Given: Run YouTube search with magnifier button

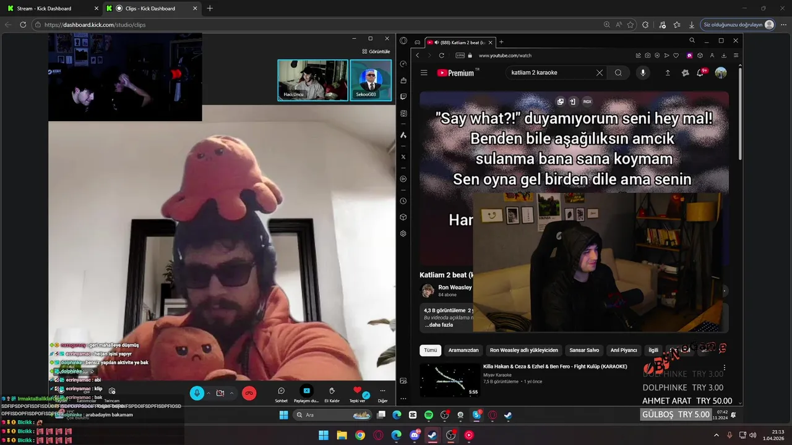Looking at the screenshot, I should point(618,72).
